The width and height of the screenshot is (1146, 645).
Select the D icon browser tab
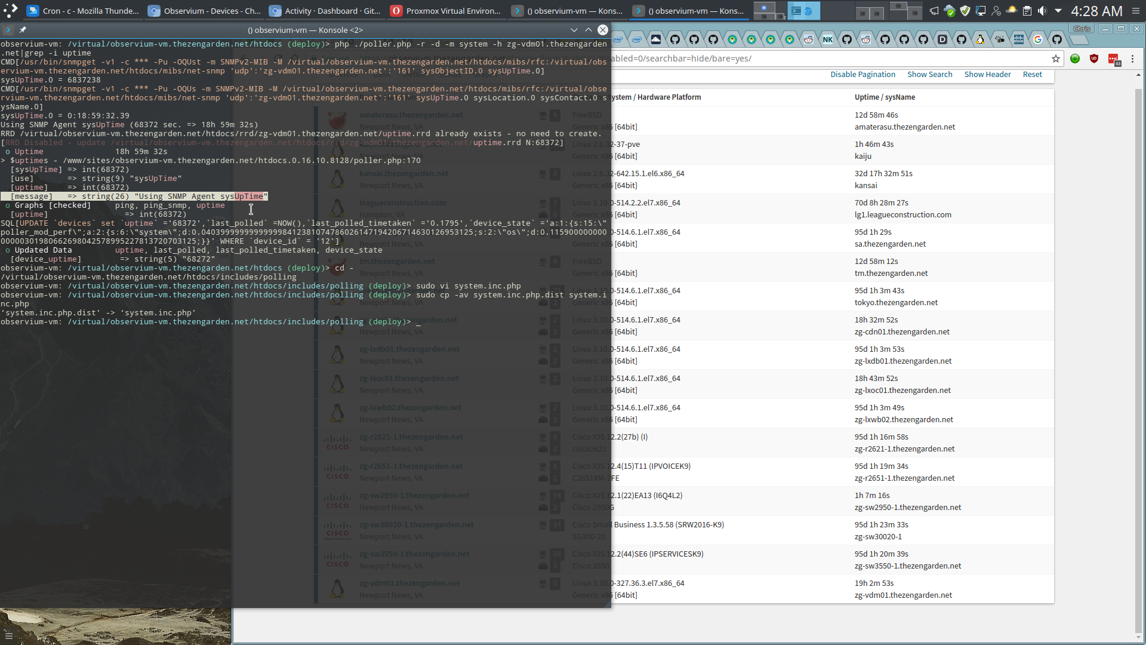point(942,39)
